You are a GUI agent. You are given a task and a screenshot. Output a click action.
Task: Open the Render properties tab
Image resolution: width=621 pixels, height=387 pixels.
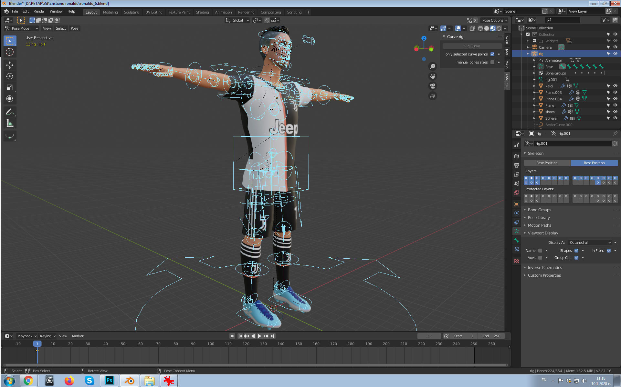tap(517, 156)
